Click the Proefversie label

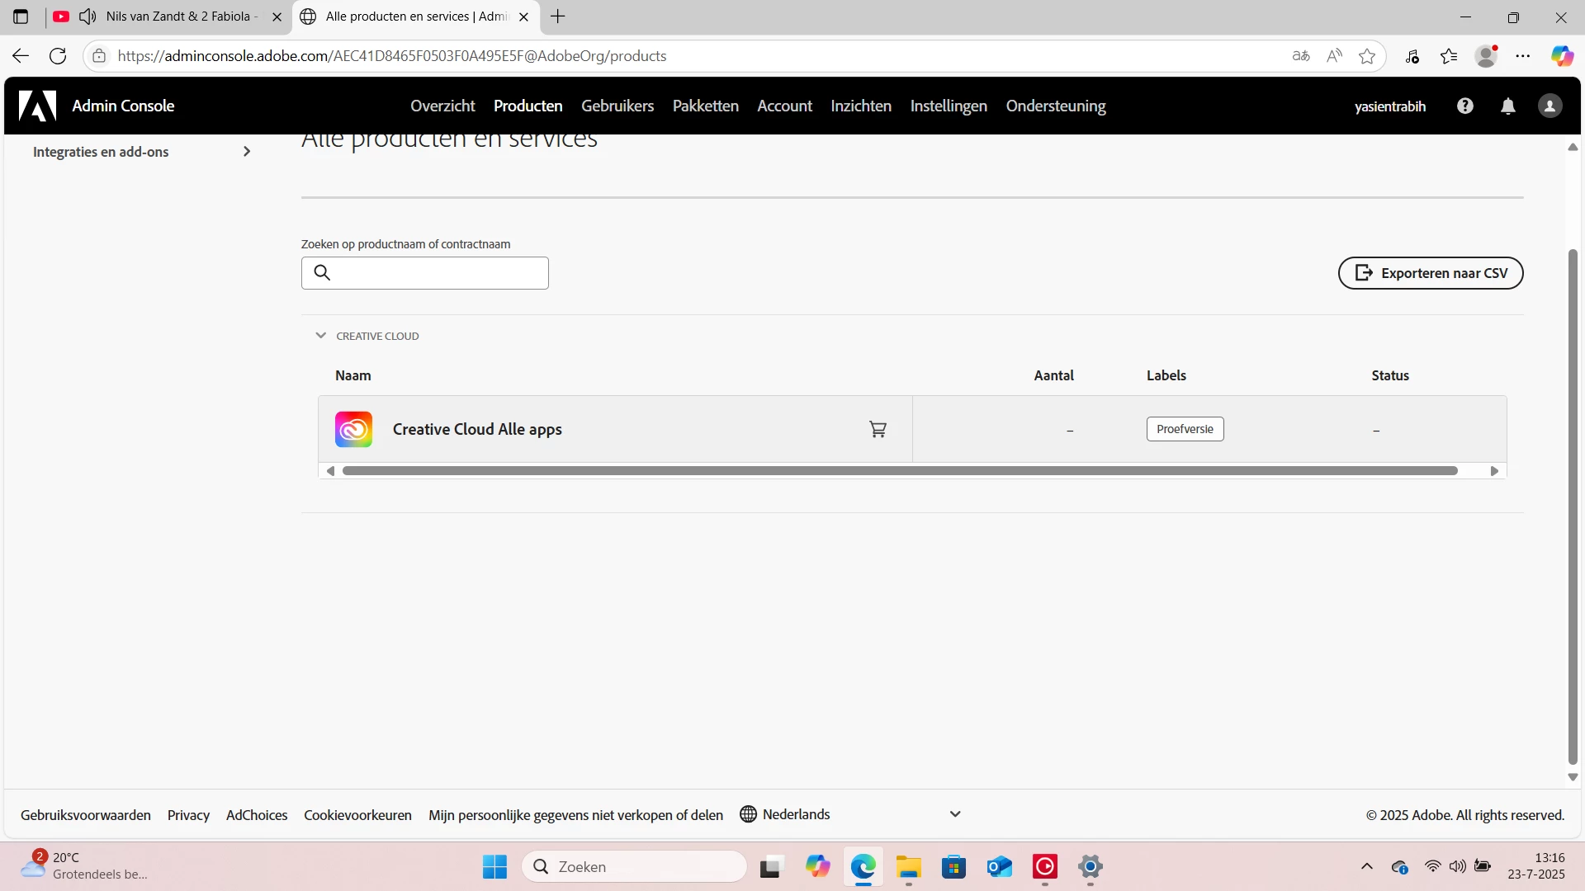pyautogui.click(x=1185, y=429)
